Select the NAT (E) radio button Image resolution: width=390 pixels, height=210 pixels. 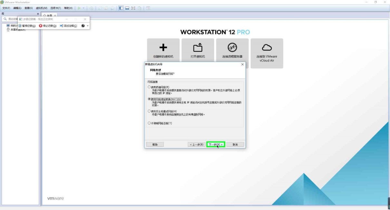(149, 99)
